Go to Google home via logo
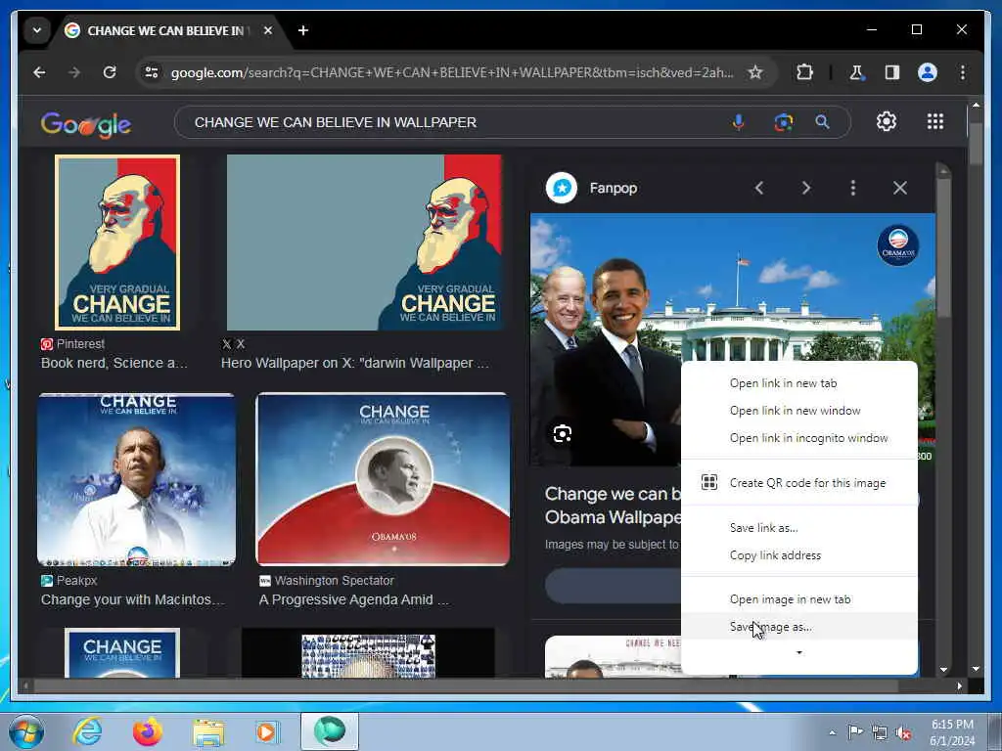This screenshot has height=751, width=1002. [86, 124]
